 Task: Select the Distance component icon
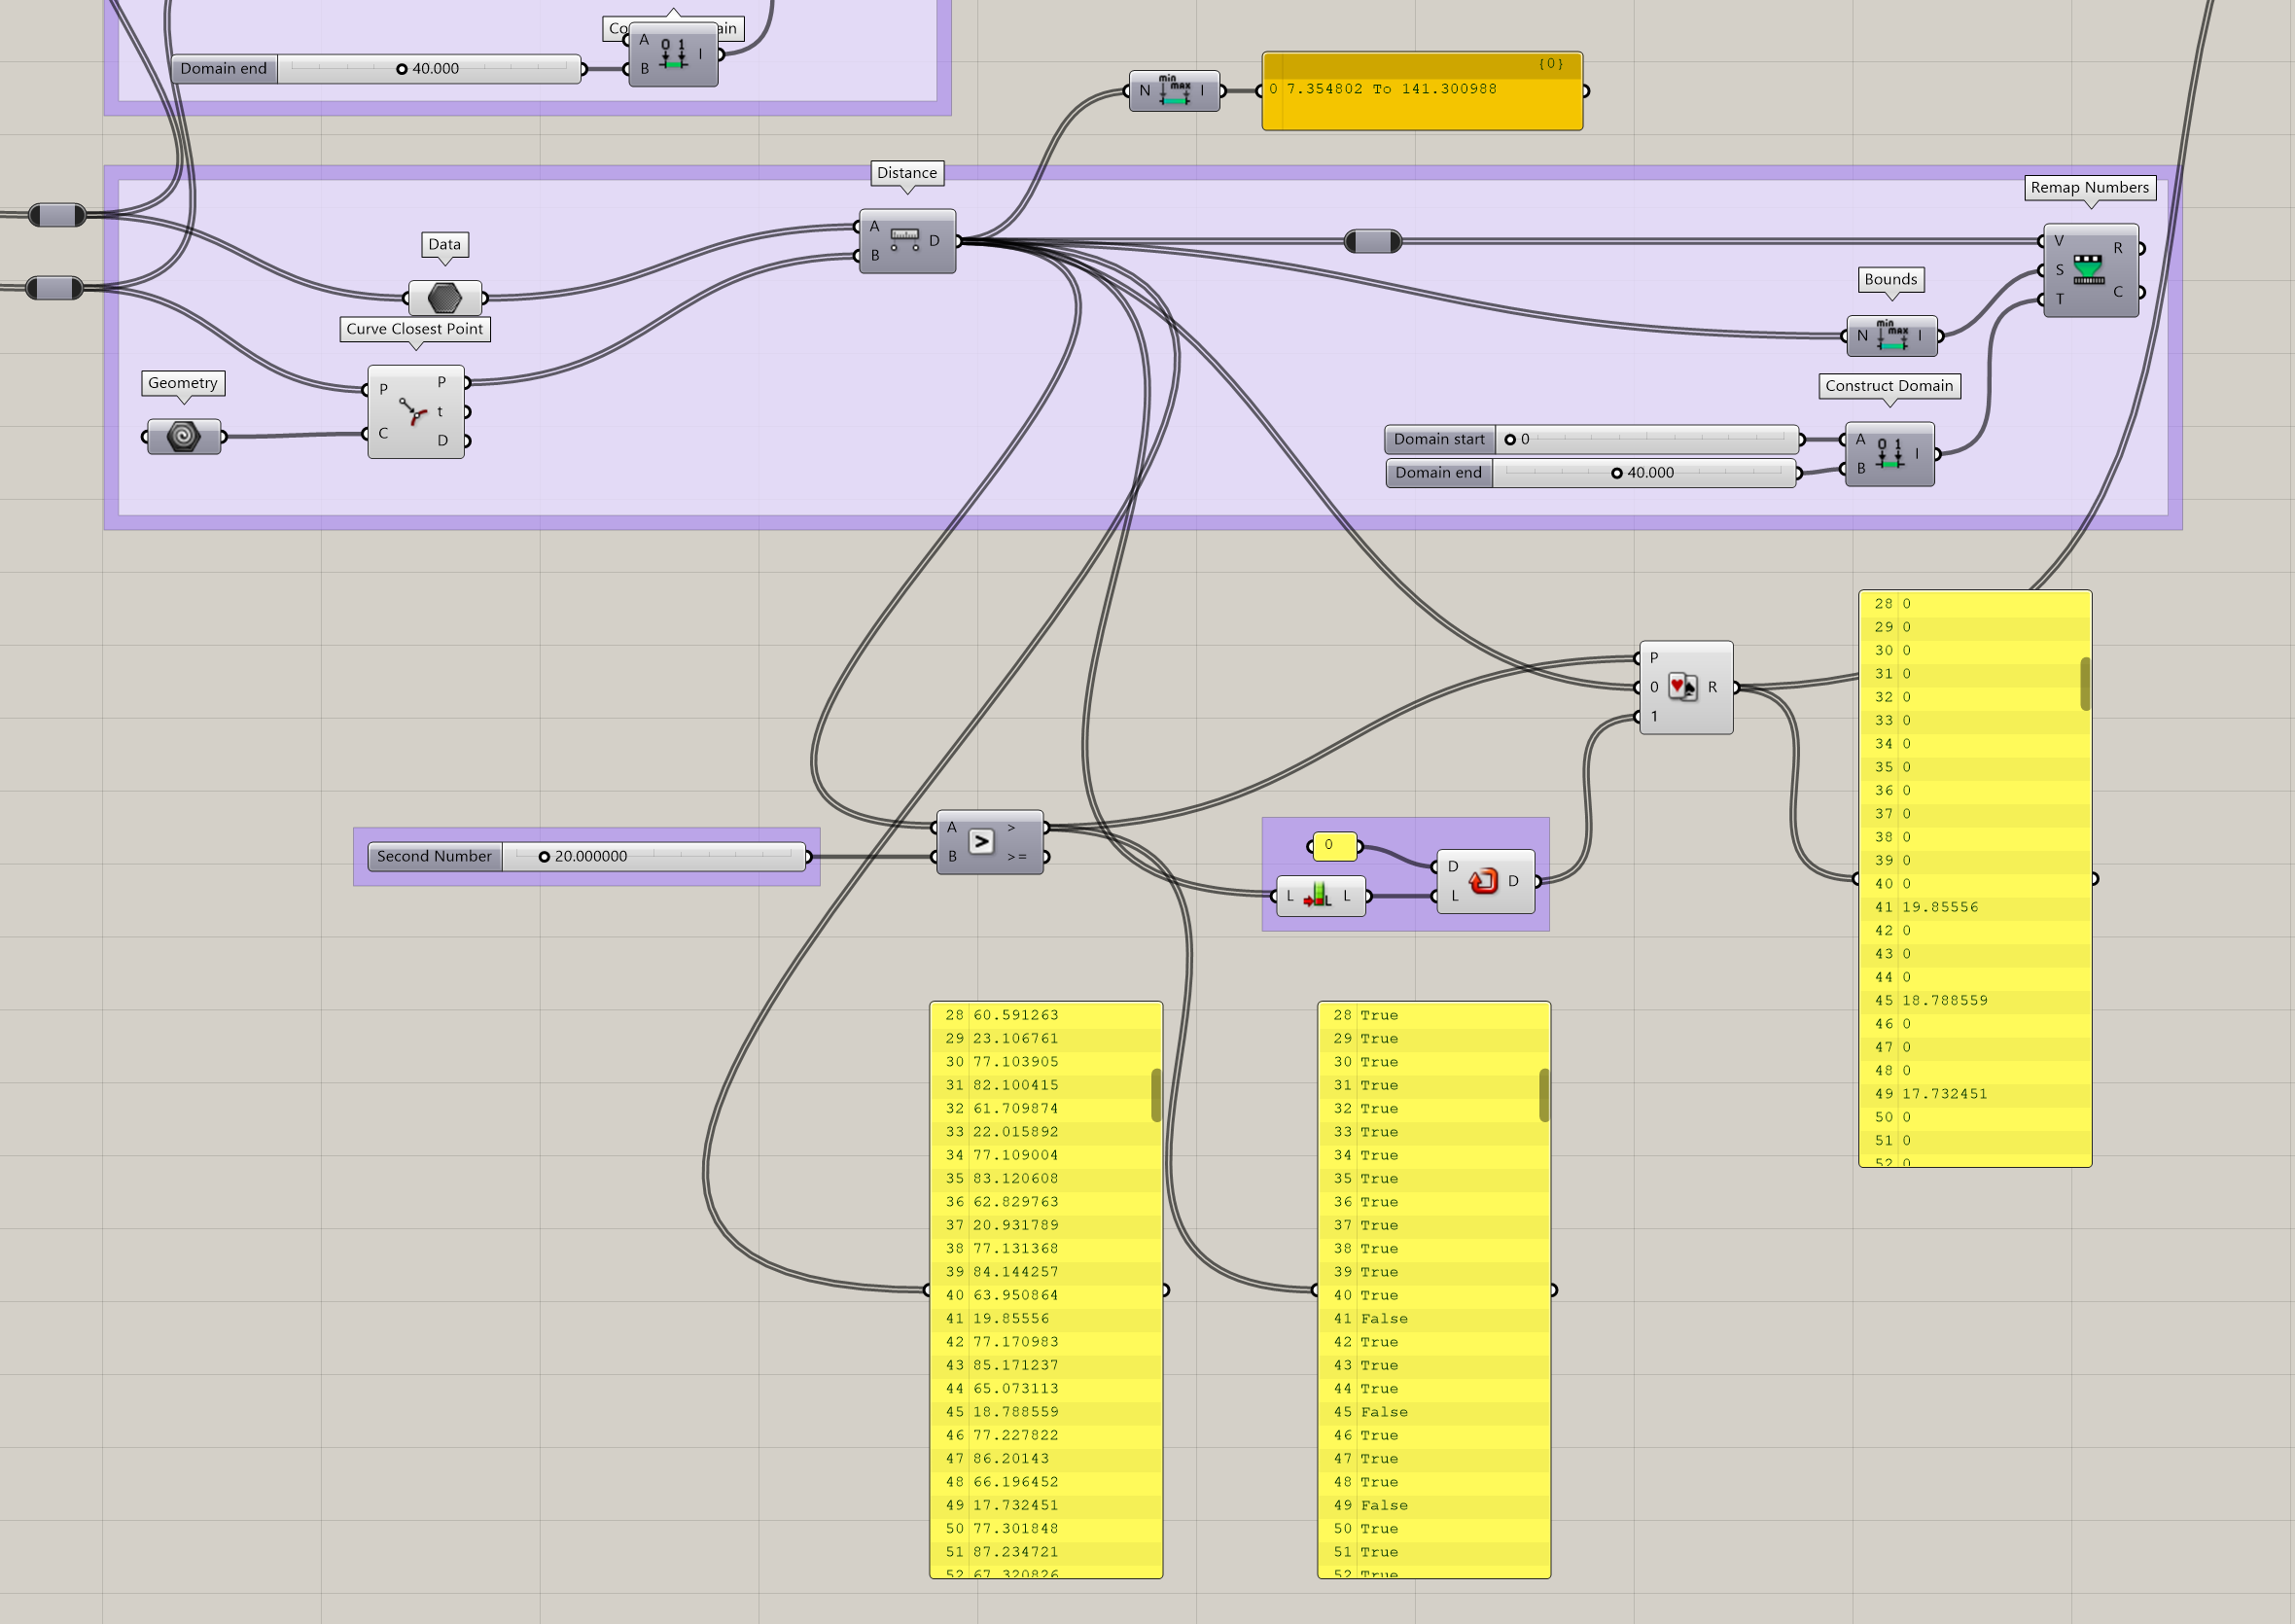[906, 240]
